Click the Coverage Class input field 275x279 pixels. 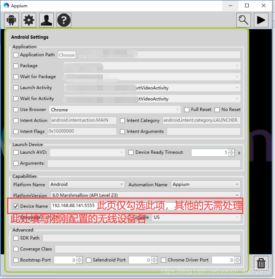148,249
